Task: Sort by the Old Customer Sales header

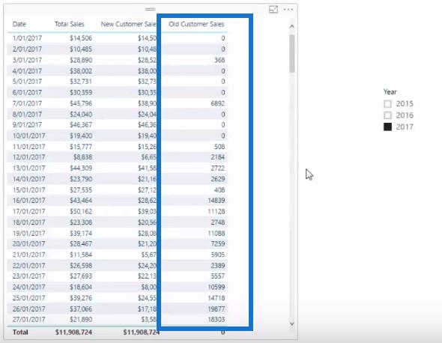Action: [x=196, y=24]
